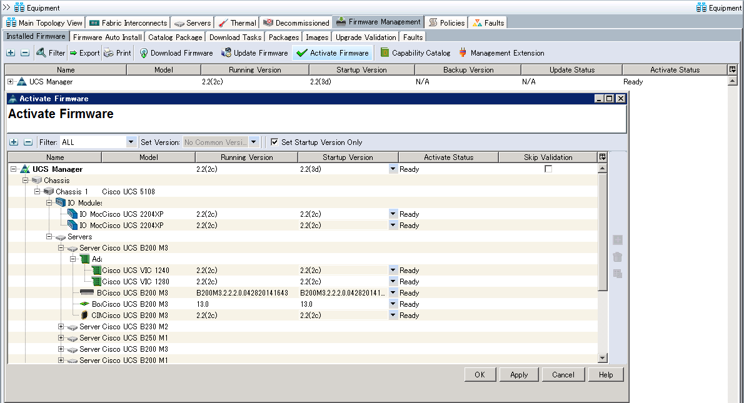Click dialog scrollbar up arrow
744x403 pixels.
[x=603, y=168]
